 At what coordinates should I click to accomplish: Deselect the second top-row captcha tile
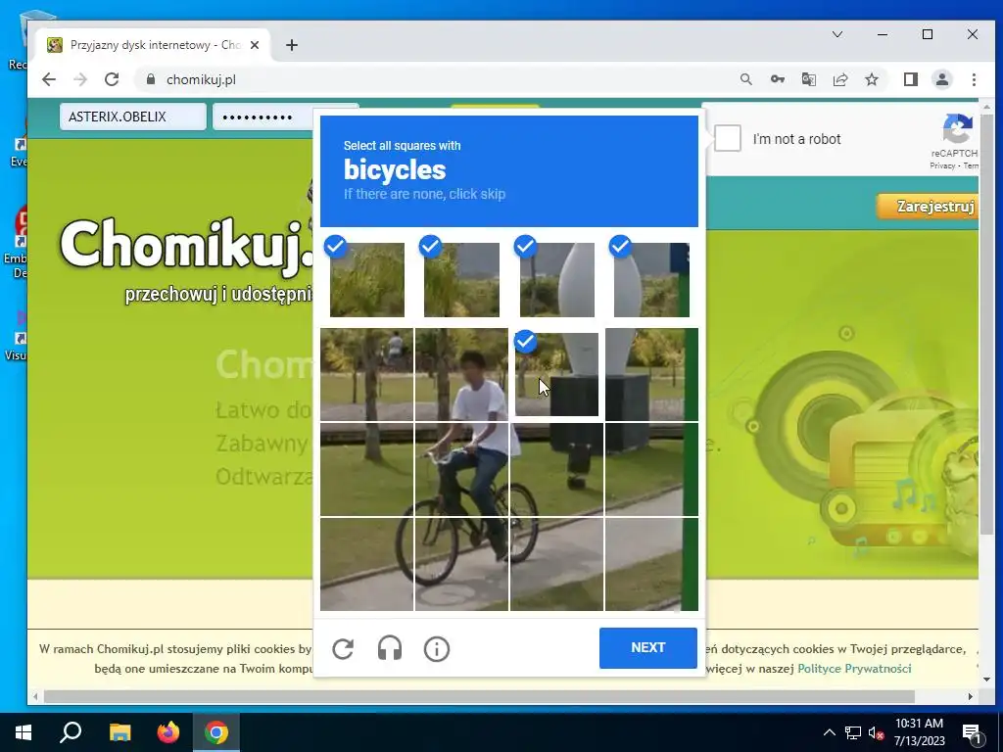pos(462,279)
